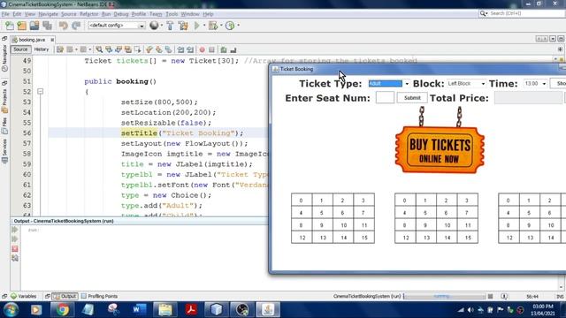This screenshot has width=566, height=318.
Task: Open Microsoft Word from the taskbar
Action: click(x=140, y=310)
